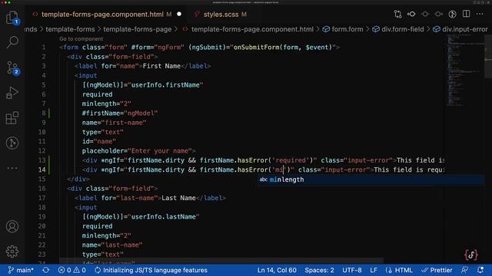Image resolution: width=492 pixels, height=276 pixels.
Task: Change end of line sequence LF
Action: pos(374,270)
